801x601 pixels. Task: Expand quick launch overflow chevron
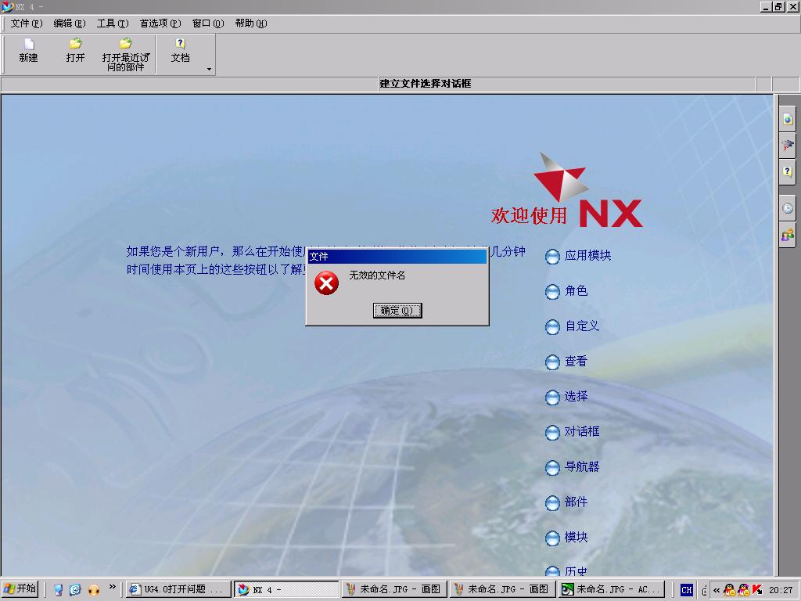coord(113,587)
